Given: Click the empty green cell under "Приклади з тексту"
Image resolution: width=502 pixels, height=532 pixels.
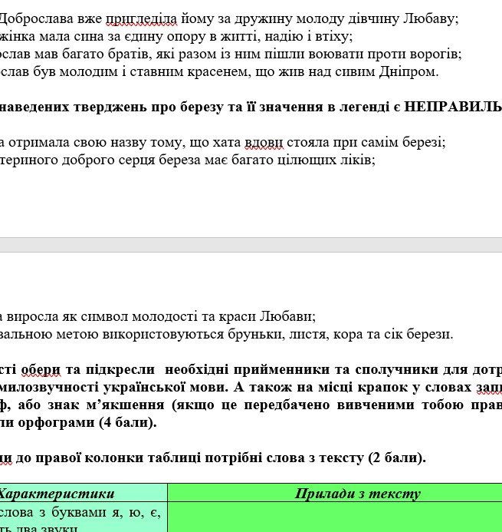Looking at the screenshot, I should (x=334, y=517).
